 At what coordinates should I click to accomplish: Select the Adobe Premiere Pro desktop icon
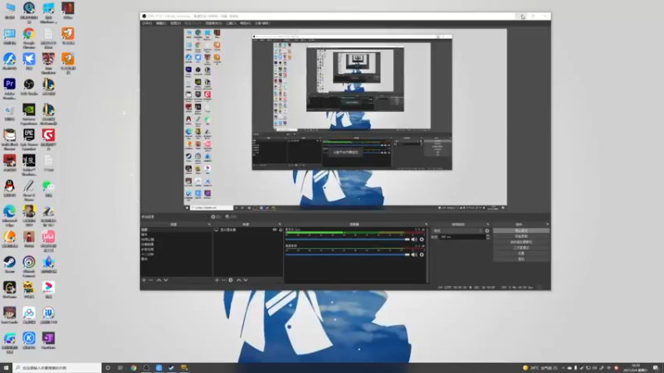point(9,88)
